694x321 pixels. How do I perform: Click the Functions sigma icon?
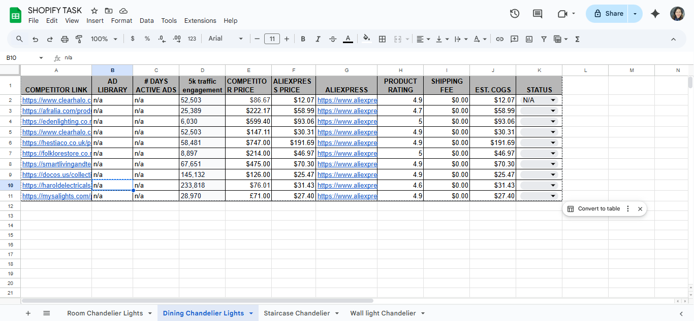[x=577, y=39]
